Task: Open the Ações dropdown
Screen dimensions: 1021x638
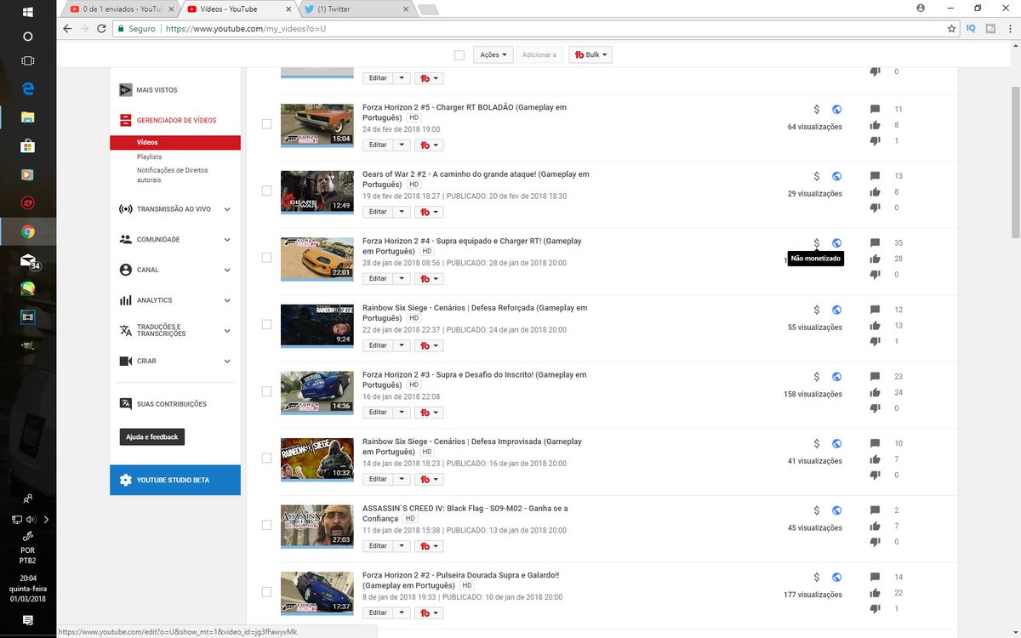Action: coord(493,54)
